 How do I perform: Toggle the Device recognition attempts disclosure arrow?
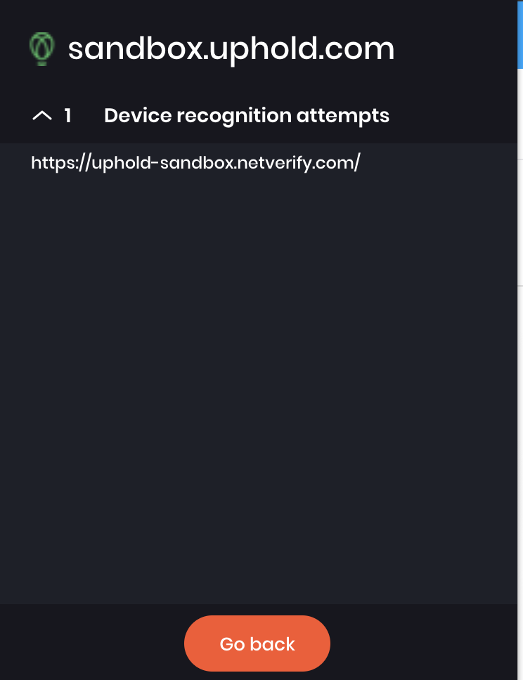point(43,115)
